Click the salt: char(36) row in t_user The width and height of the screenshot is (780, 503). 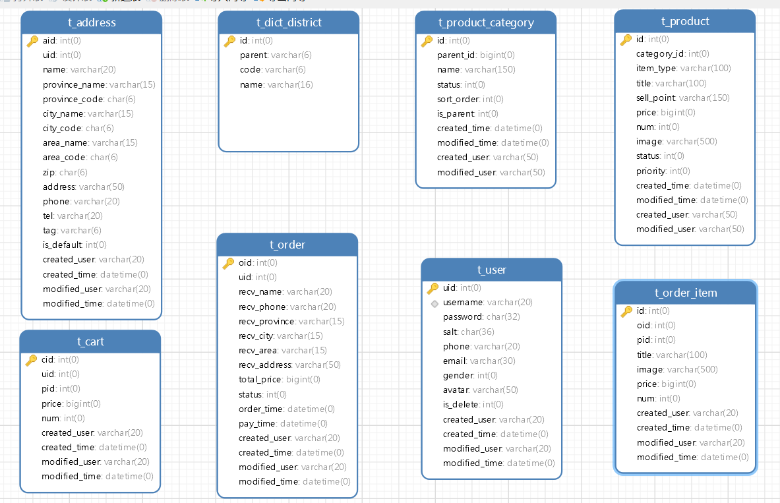click(469, 332)
